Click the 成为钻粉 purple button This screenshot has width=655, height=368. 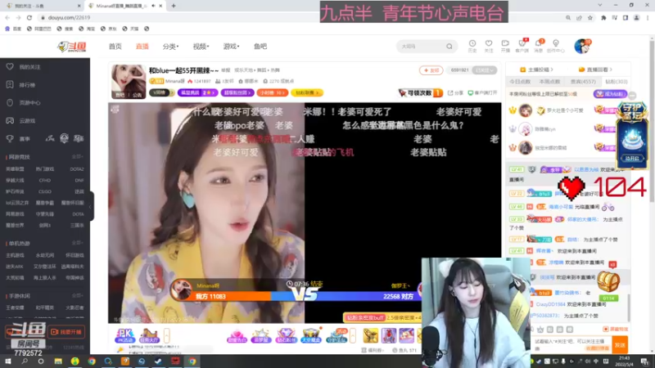pyautogui.click(x=610, y=94)
